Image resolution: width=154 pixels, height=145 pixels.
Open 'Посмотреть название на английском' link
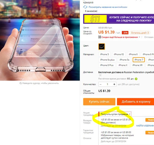(x=108, y=7)
